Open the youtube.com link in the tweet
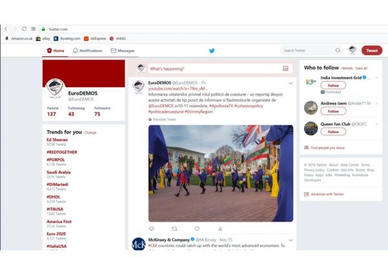 click(x=178, y=88)
